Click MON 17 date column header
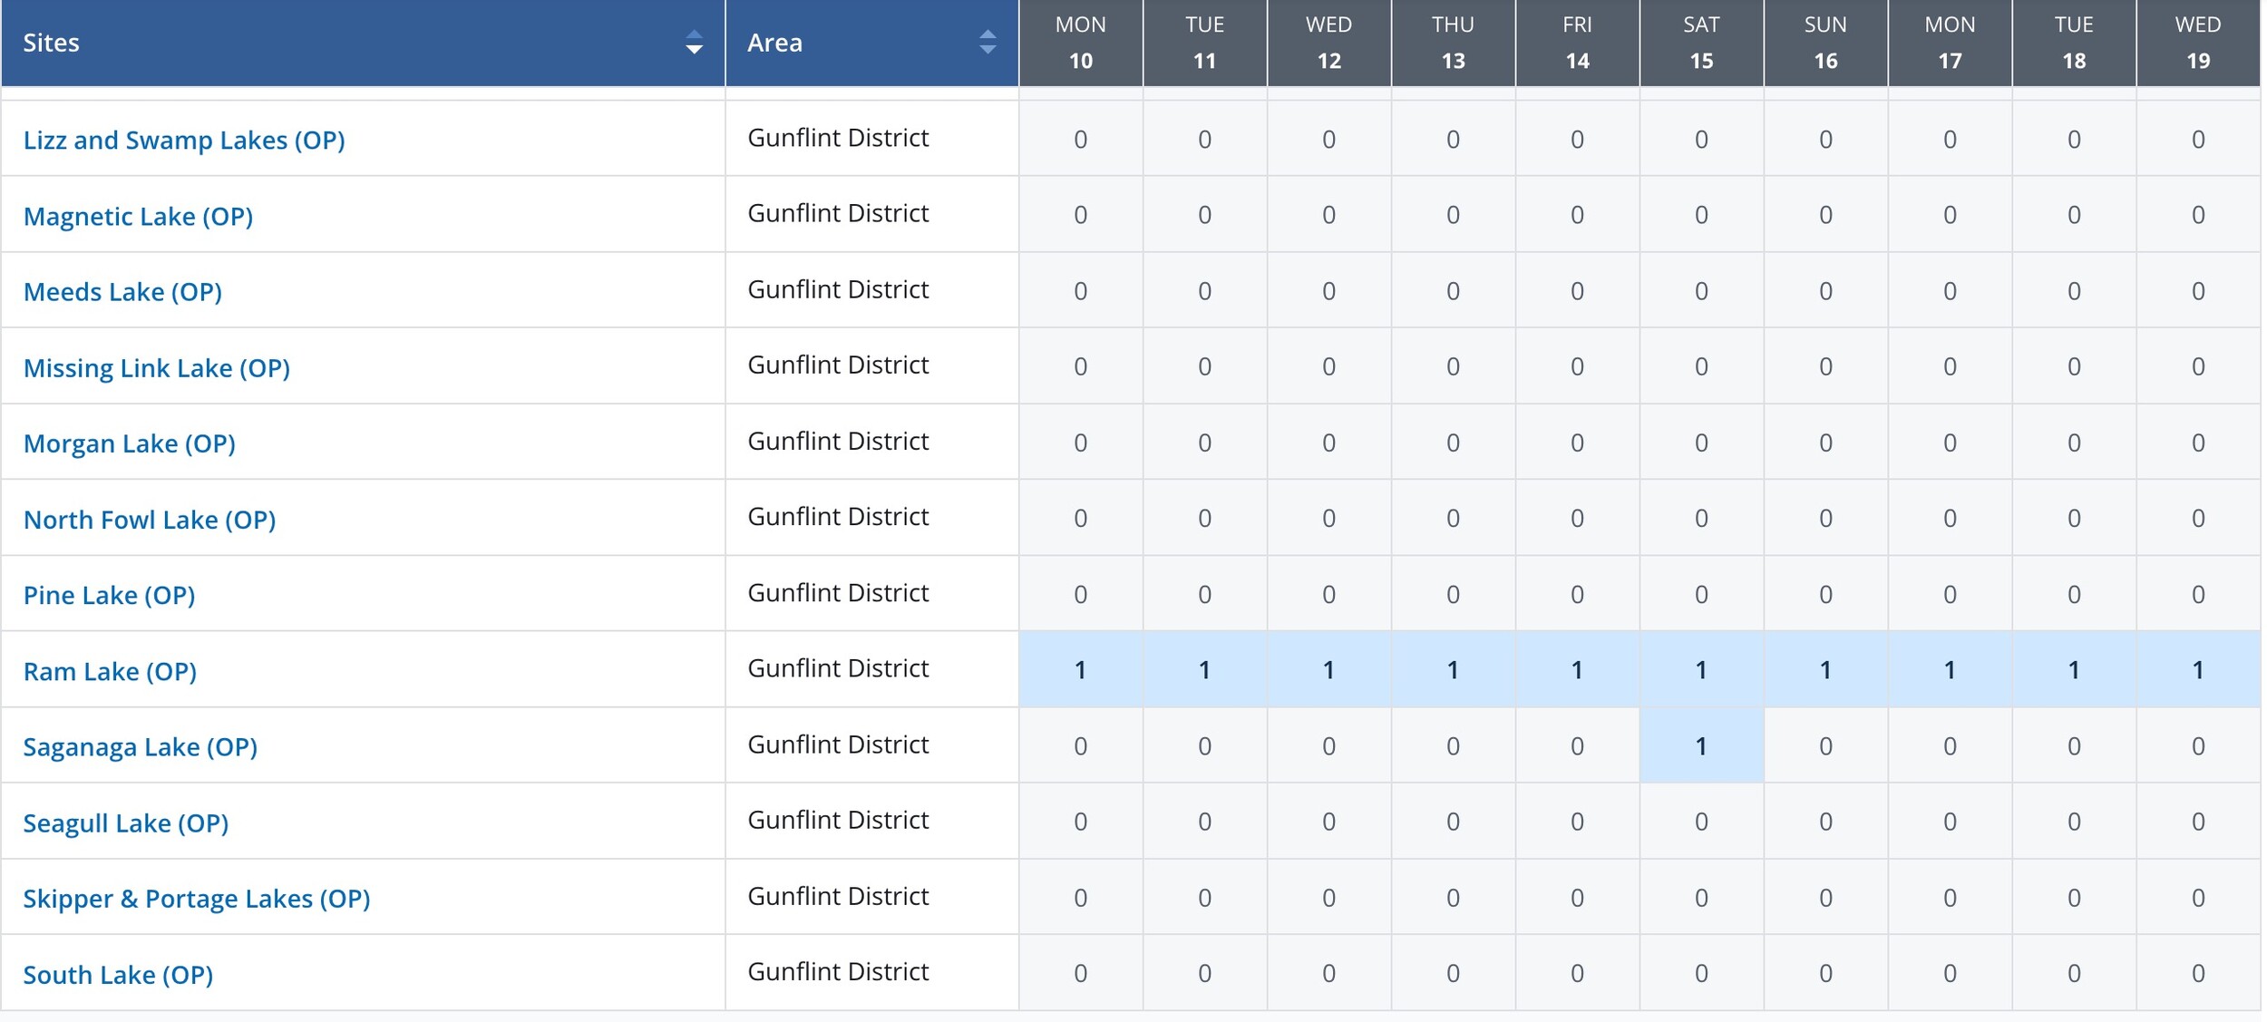2267x1022 pixels. (x=1951, y=43)
